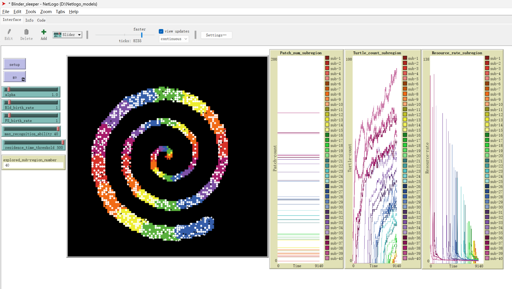Open the Tools menu
Image resolution: width=512 pixels, height=289 pixels.
pos(30,12)
